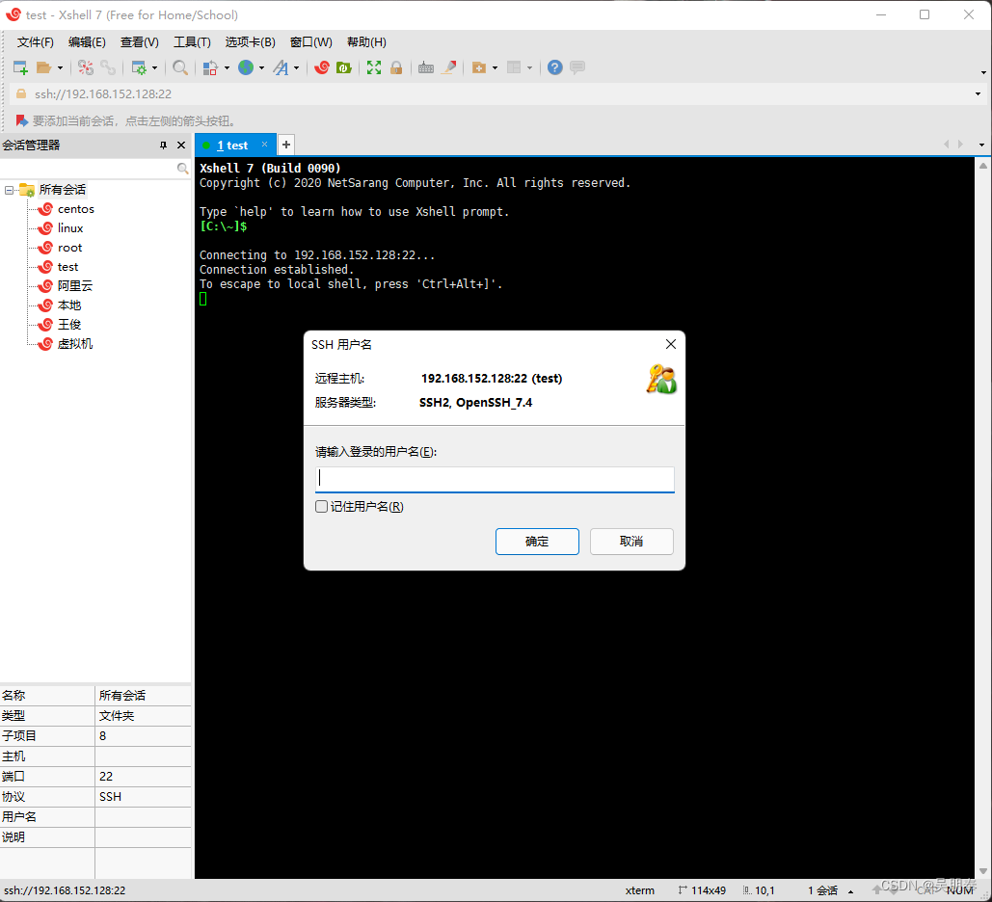Click the Lock screen padlock icon
Image resolution: width=992 pixels, height=902 pixels.
tap(396, 67)
